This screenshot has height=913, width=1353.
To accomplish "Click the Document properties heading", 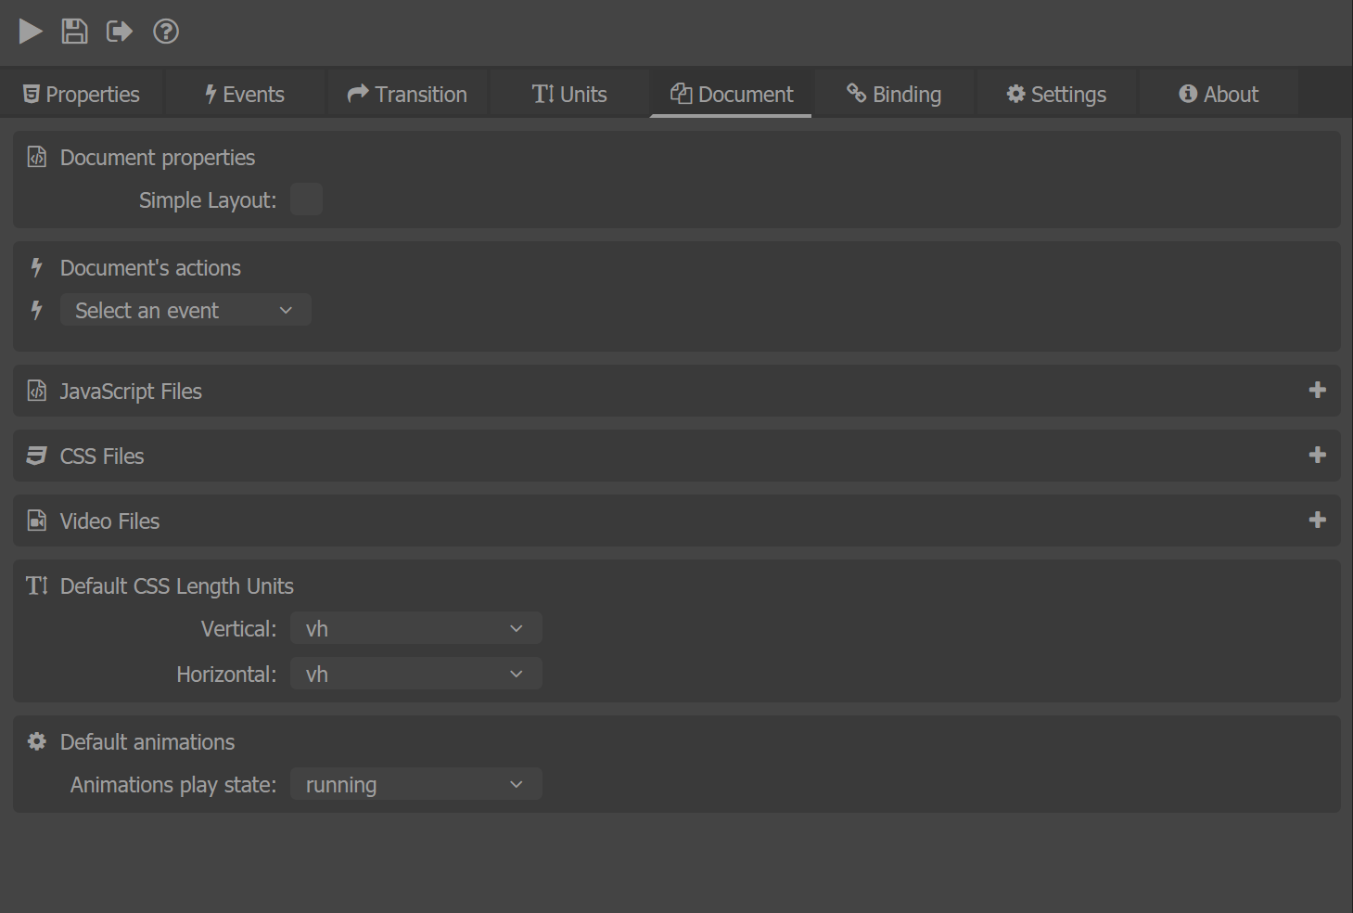I will pos(158,158).
